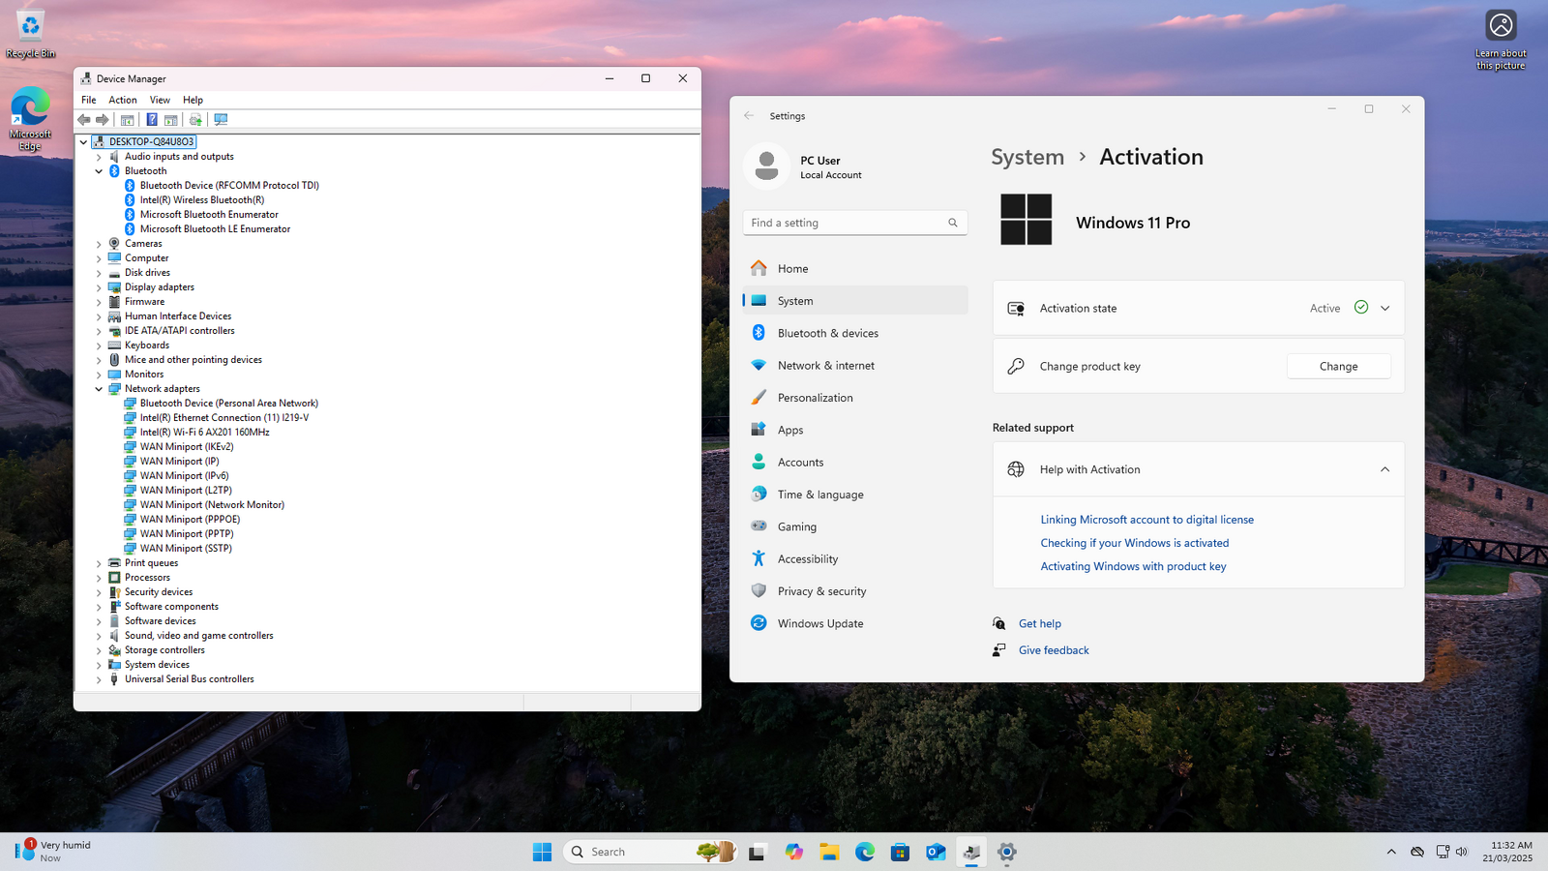The image size is (1548, 871).
Task: Go to Home in Settings sidebar
Action: tap(855, 269)
